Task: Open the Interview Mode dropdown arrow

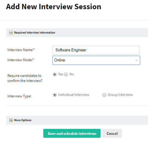Action: click(136, 61)
